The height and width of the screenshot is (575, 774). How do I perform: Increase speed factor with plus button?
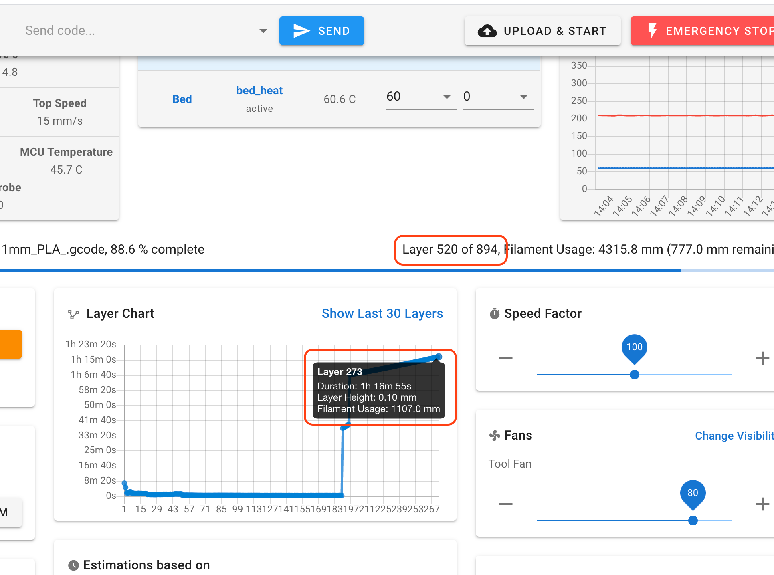point(762,358)
